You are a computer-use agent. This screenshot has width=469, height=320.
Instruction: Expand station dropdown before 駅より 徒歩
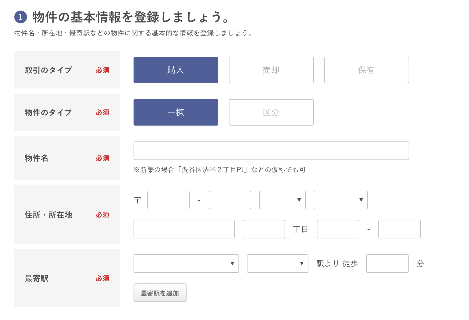click(277, 264)
